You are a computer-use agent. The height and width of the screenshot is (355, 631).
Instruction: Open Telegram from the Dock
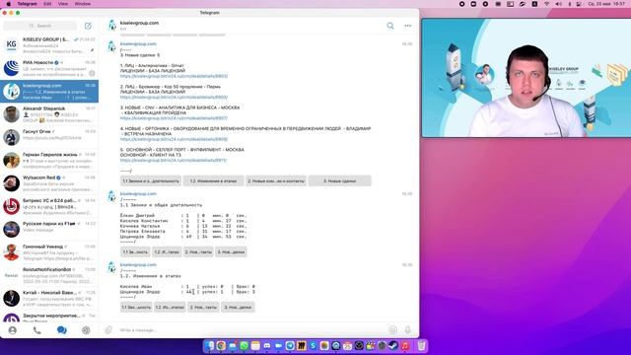(x=290, y=346)
